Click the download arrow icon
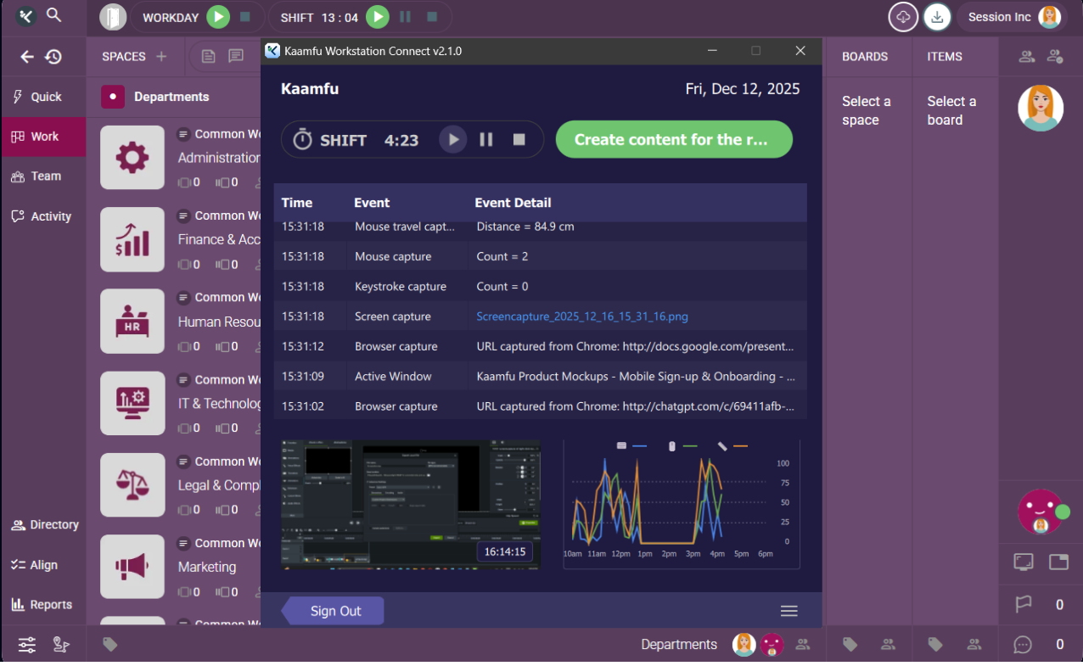 pyautogui.click(x=937, y=17)
